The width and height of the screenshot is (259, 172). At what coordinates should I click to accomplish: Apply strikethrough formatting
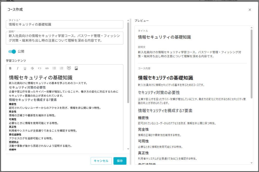point(32,68)
